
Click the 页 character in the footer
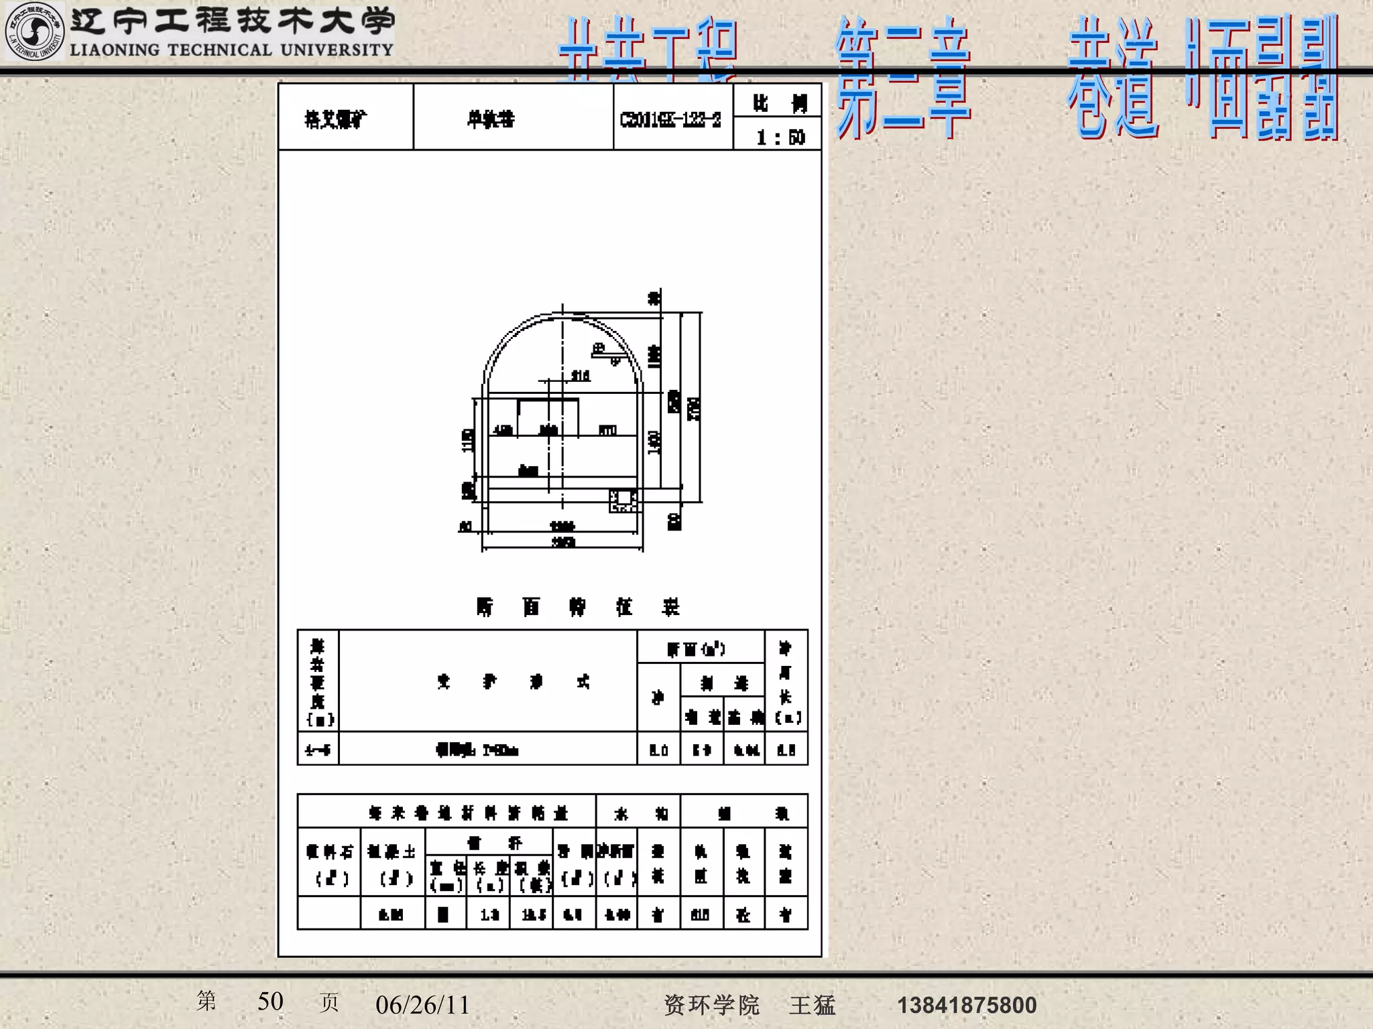coord(329,1003)
